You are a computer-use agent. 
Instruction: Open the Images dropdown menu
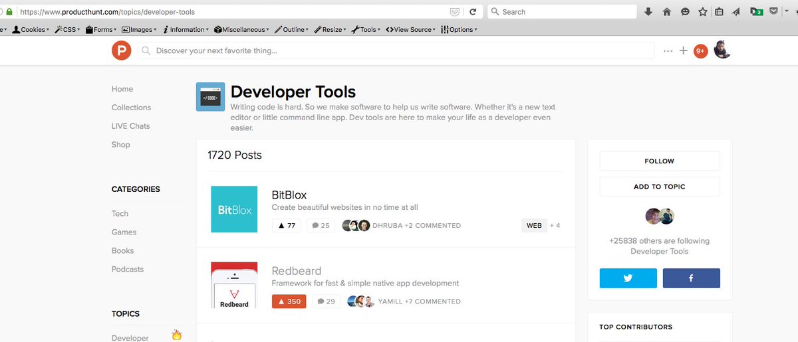(x=139, y=30)
